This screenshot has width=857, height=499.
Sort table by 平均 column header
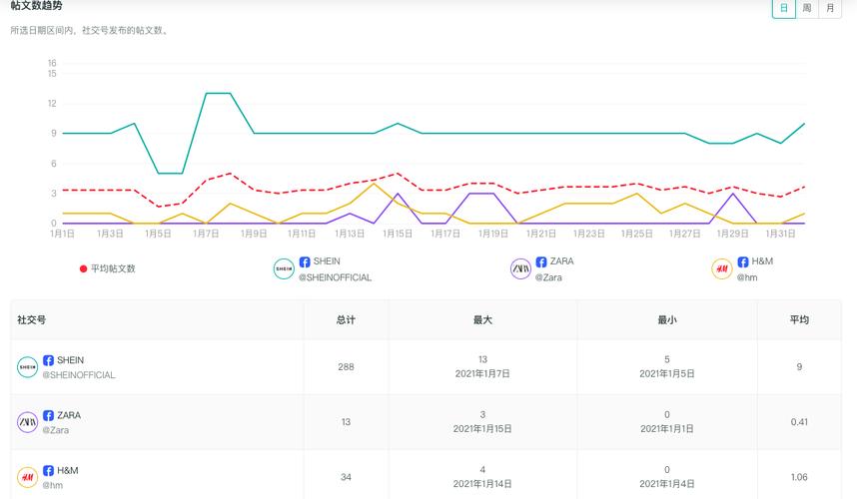click(799, 320)
